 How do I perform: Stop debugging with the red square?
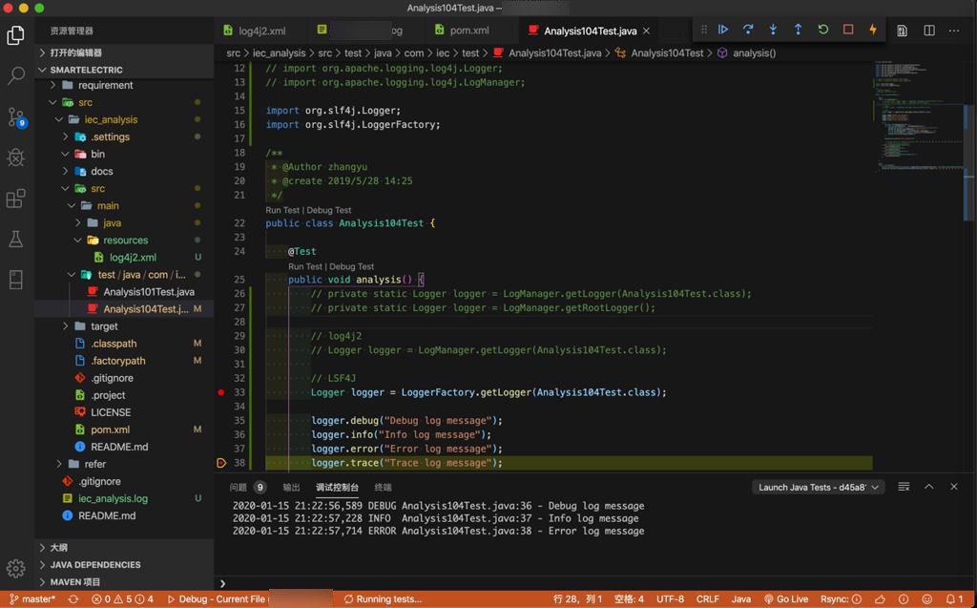tap(847, 31)
